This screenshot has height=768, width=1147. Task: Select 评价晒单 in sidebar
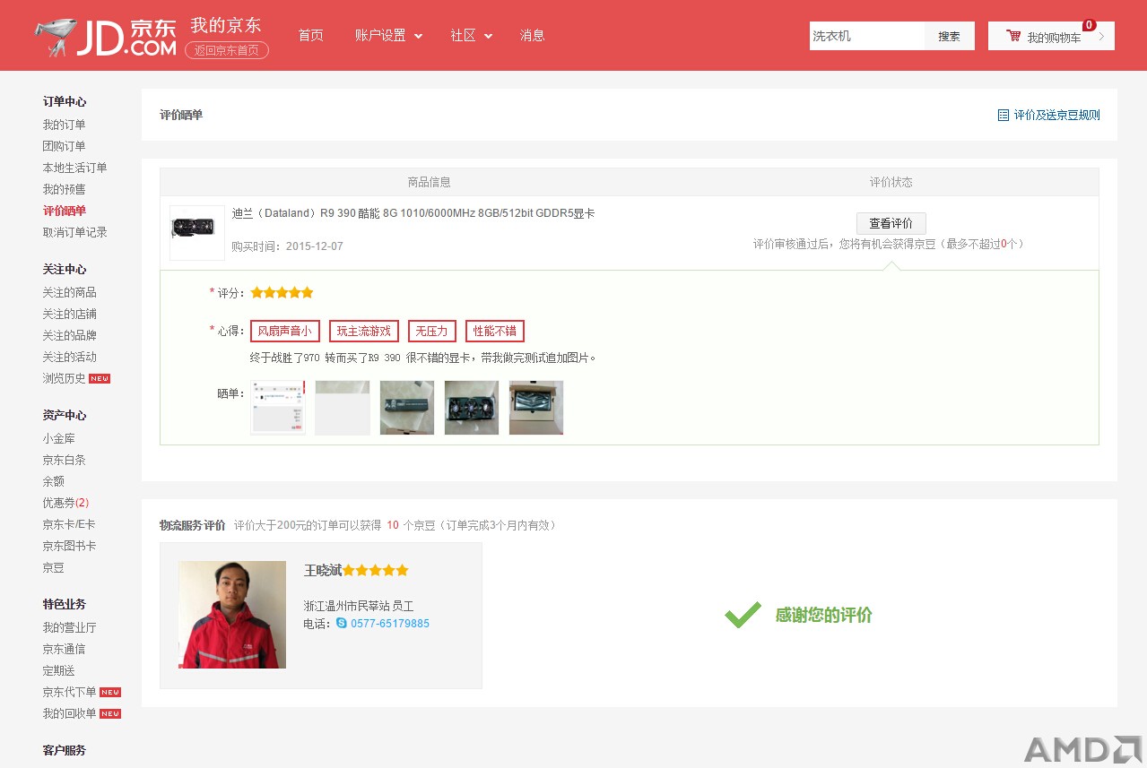point(65,211)
